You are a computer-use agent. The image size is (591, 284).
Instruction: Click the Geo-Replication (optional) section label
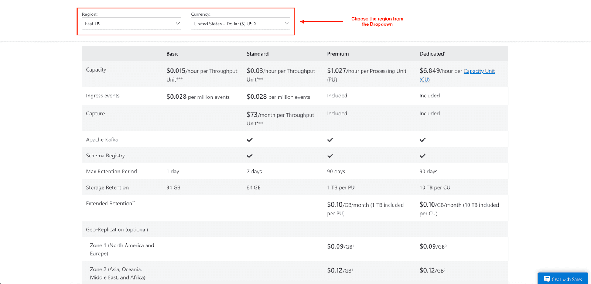tap(117, 229)
